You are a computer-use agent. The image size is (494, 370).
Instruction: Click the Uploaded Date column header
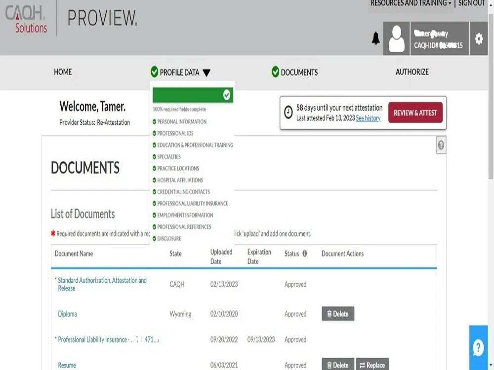(221, 257)
